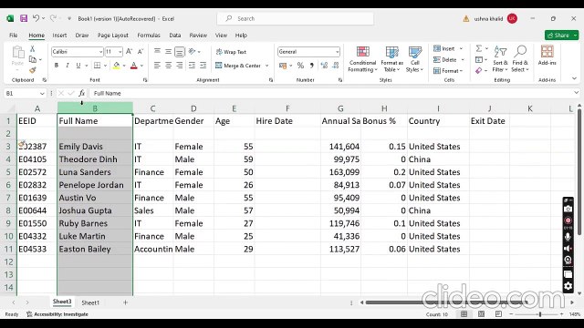Viewport: 584px width, 328px height.
Task: Click Merge & Center
Action: click(x=238, y=66)
